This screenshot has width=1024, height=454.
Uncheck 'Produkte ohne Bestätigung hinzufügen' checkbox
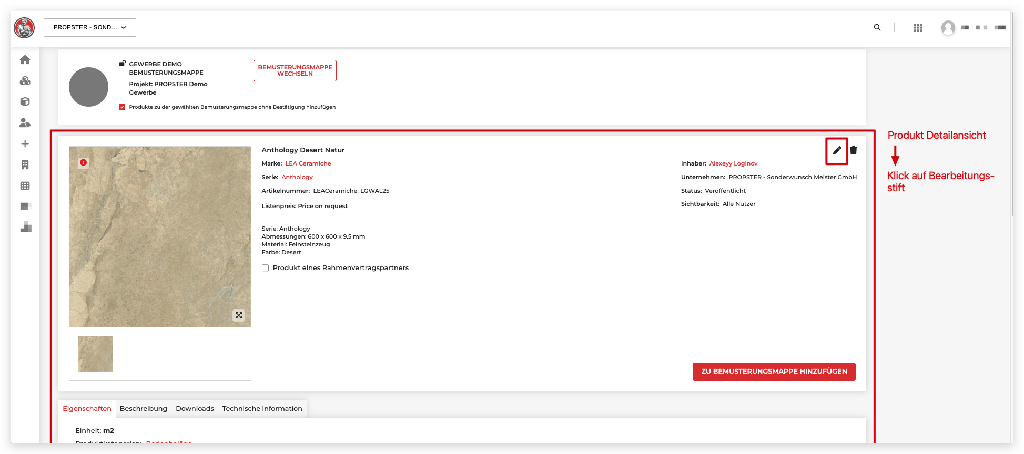(122, 107)
